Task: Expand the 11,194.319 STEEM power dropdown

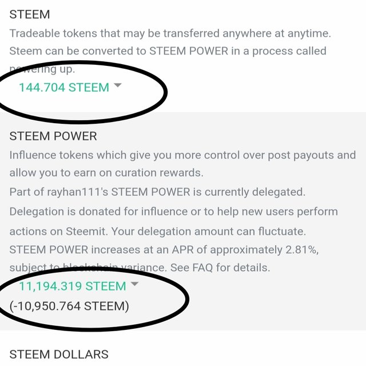Action: pos(73,286)
